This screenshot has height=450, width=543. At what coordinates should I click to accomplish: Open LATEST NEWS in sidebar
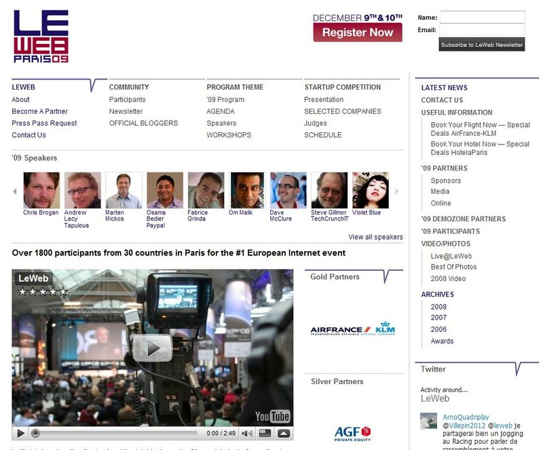tap(445, 88)
